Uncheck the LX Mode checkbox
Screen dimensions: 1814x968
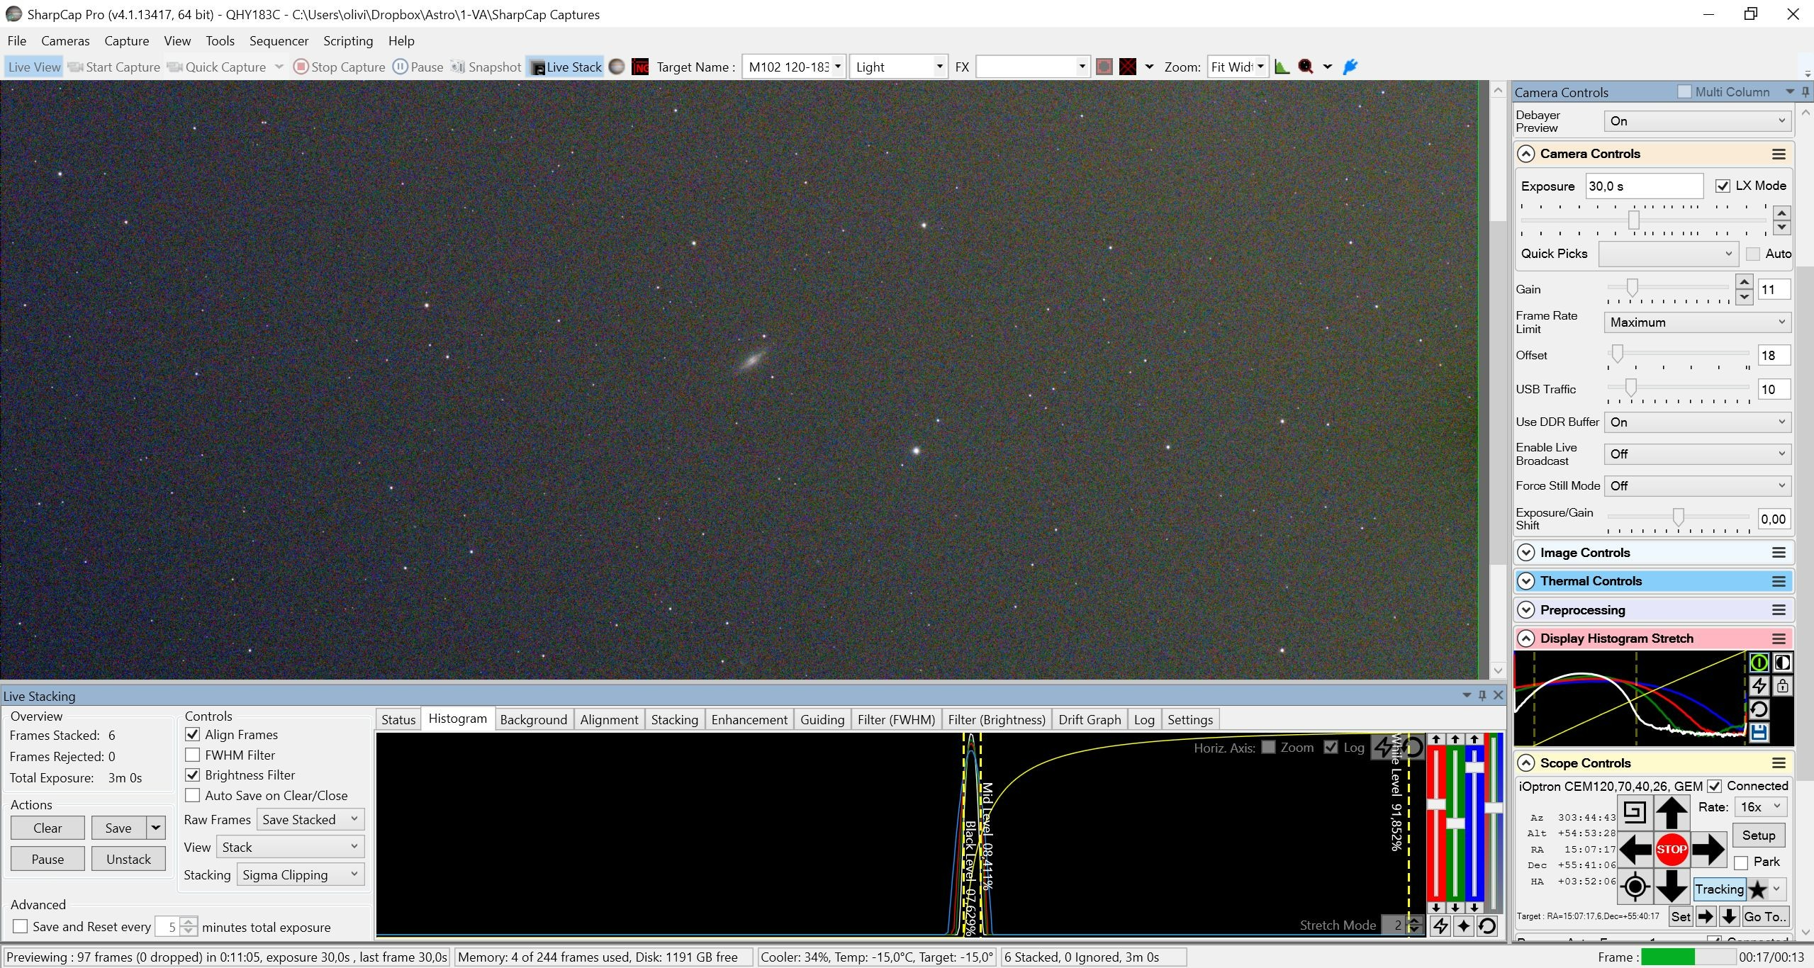coord(1723,186)
